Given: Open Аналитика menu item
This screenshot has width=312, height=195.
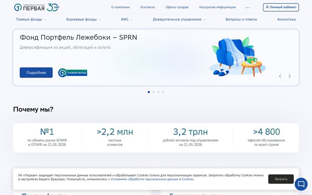Looking at the screenshot, I should (x=286, y=19).
